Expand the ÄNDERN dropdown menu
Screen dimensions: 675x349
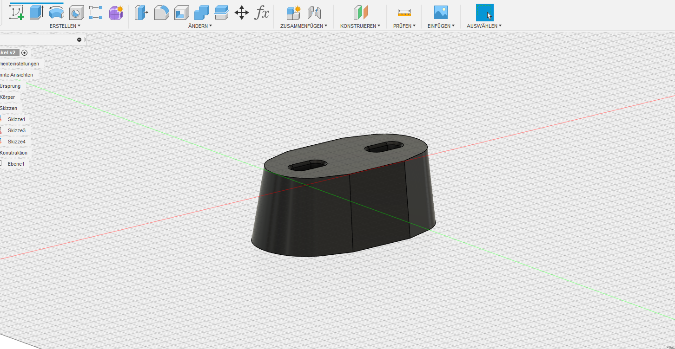tap(200, 26)
